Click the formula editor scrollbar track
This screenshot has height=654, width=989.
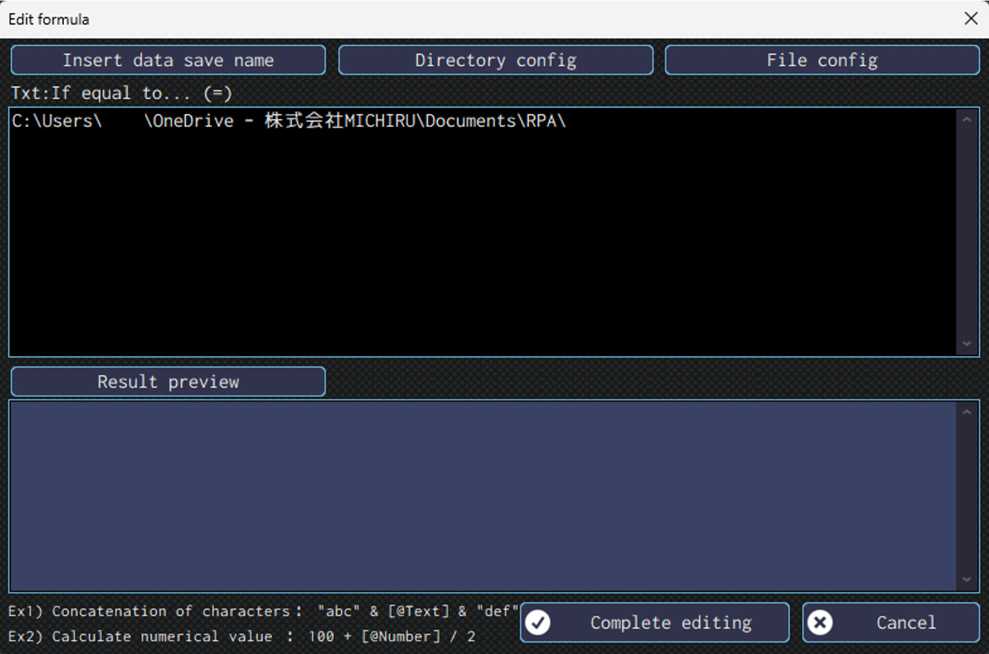[966, 231]
